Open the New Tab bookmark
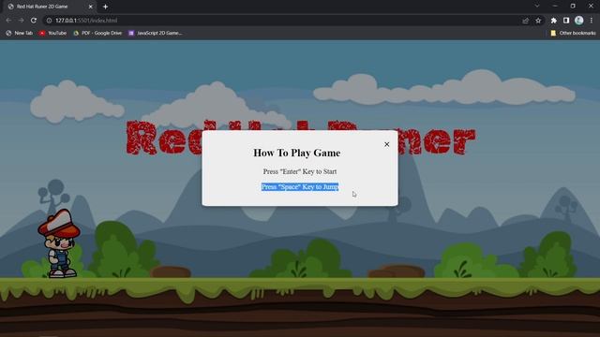 tap(19, 34)
